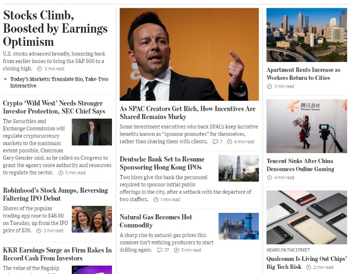The width and height of the screenshot is (350, 274).
Task: Click the comment bubble icon showing 7 comments
Action: click(x=215, y=141)
